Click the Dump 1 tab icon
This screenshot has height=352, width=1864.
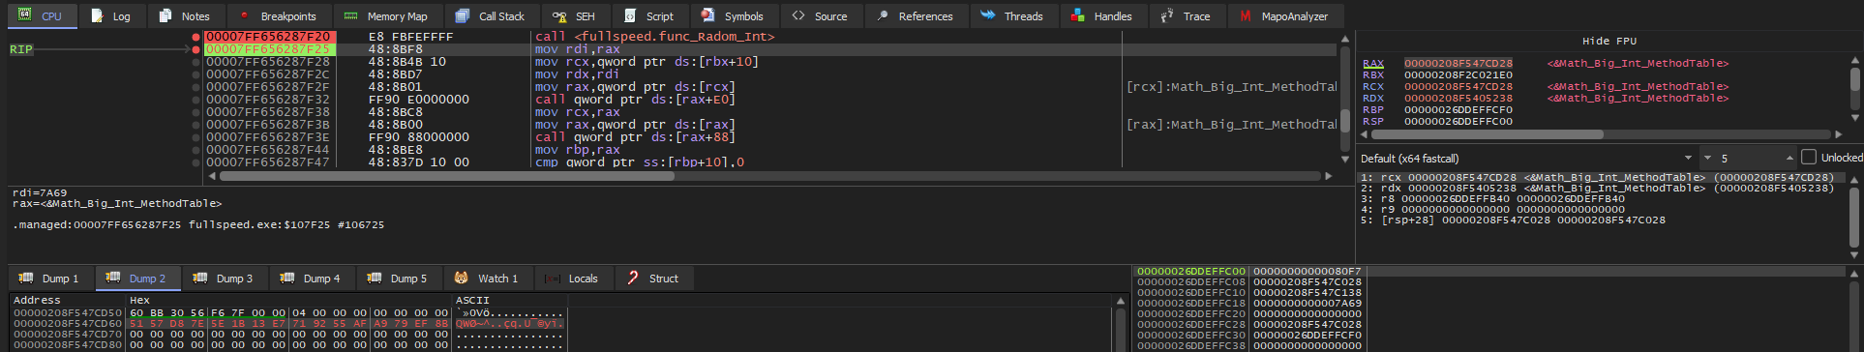coord(26,279)
